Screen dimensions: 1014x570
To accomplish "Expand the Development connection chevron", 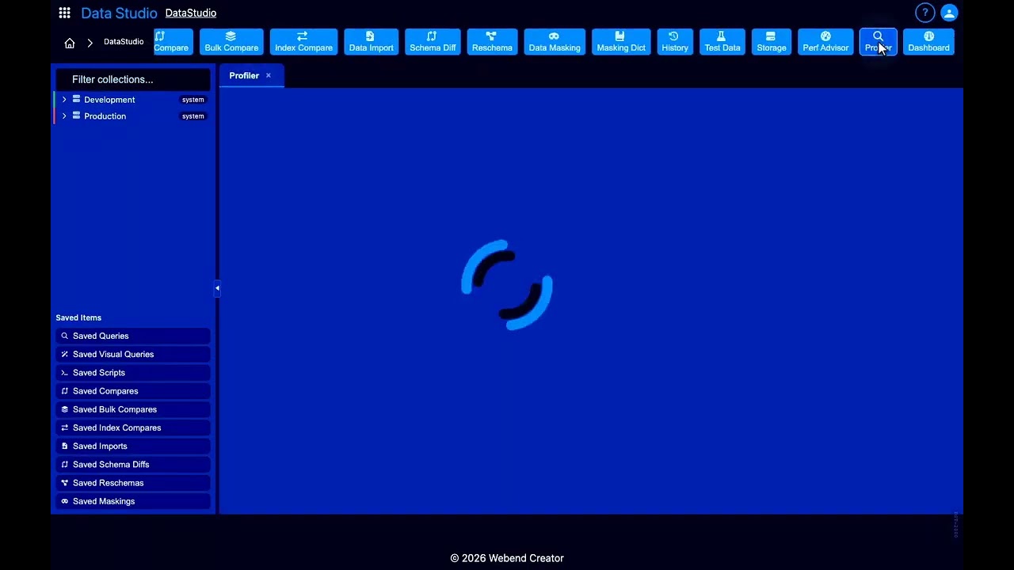I will click(64, 100).
